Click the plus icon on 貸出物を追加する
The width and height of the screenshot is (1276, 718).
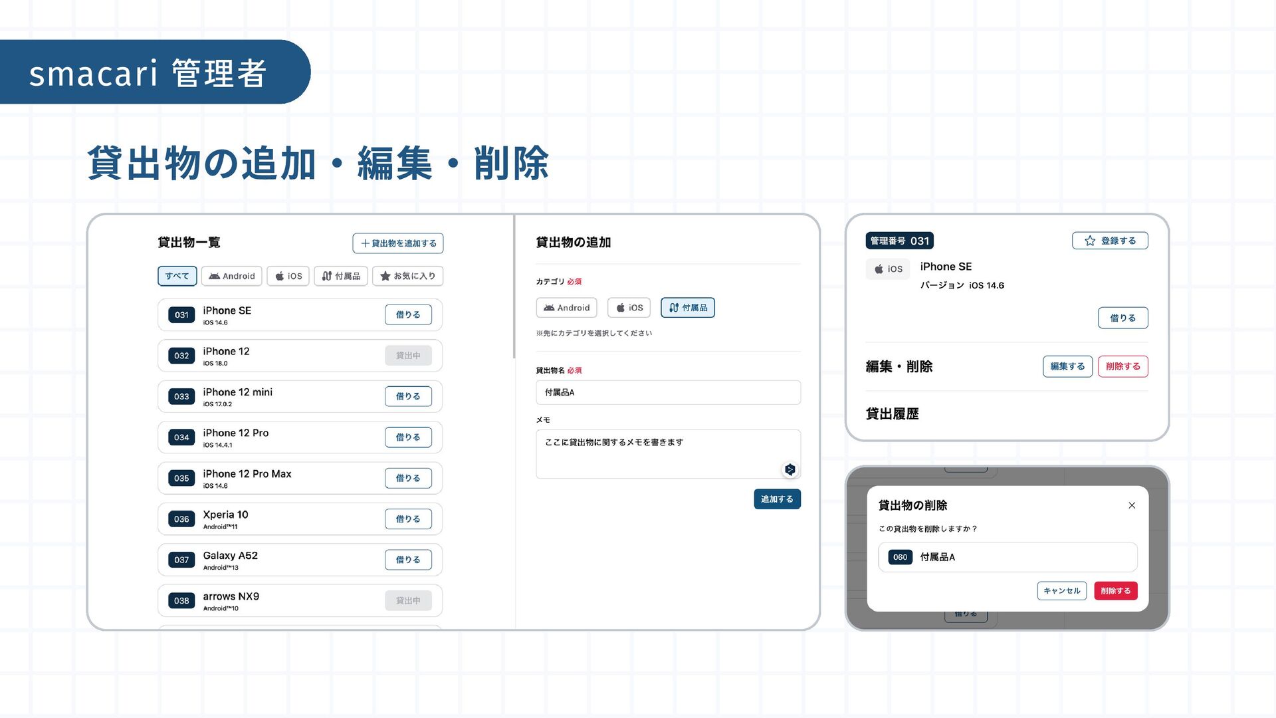pos(365,243)
